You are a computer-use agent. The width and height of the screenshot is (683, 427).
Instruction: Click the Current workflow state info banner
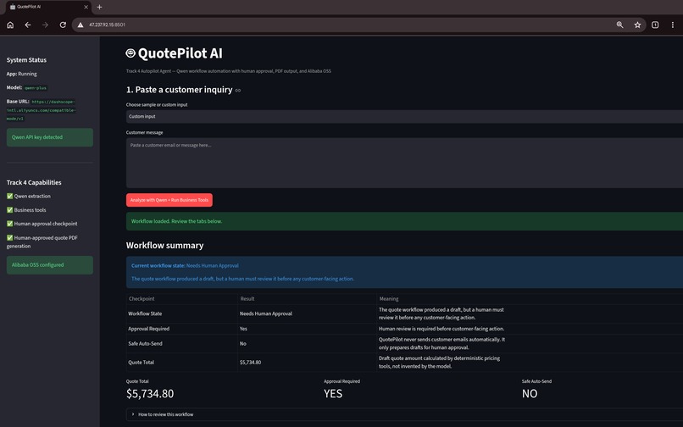pos(404,272)
